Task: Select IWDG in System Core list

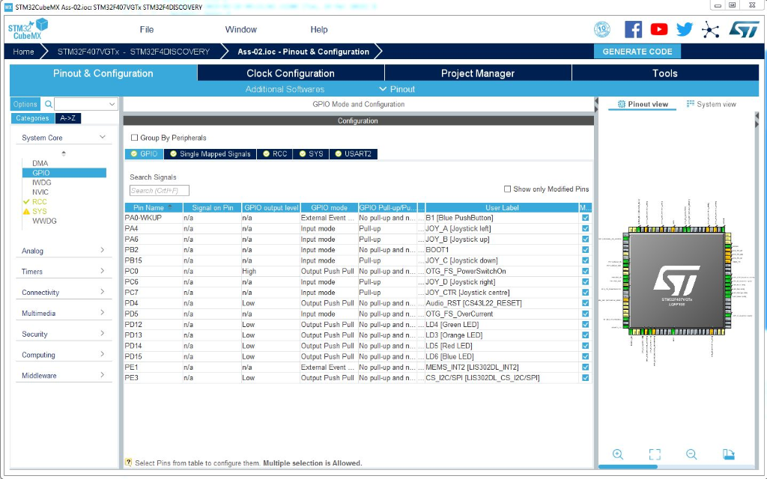Action: pyautogui.click(x=42, y=183)
